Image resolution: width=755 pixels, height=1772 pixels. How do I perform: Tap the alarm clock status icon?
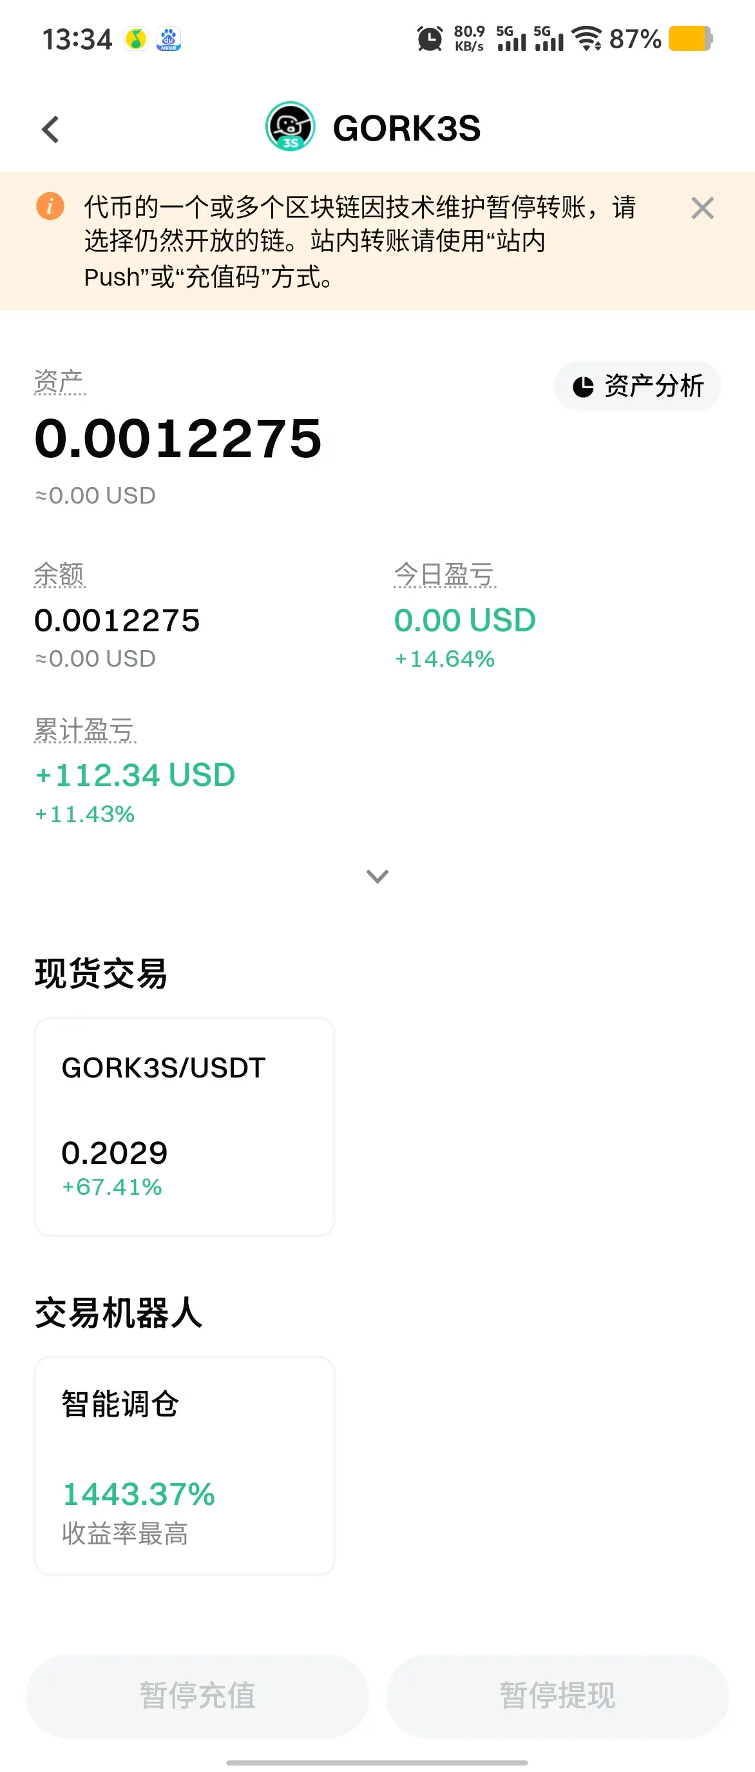pyautogui.click(x=430, y=39)
